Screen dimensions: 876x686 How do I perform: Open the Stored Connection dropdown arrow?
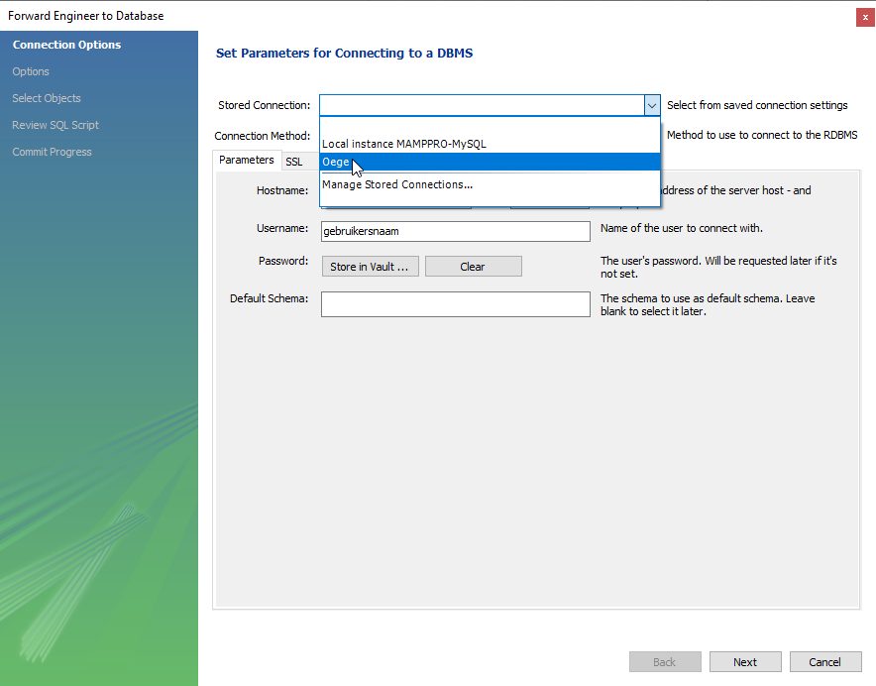tap(651, 104)
